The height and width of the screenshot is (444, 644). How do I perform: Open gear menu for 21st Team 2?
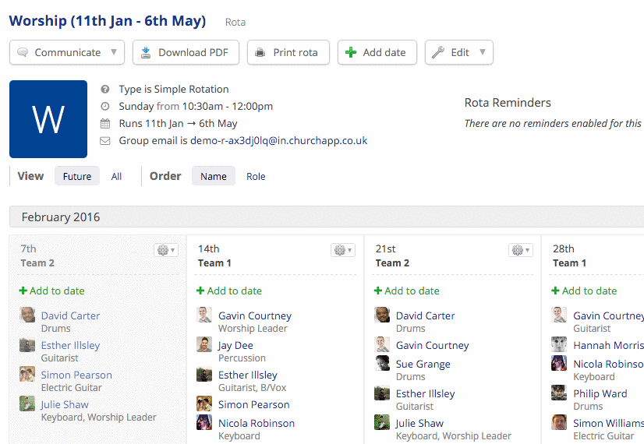point(521,249)
